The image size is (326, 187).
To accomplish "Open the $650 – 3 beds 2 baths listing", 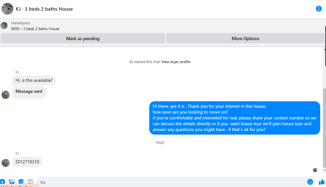I will click(x=35, y=29).
